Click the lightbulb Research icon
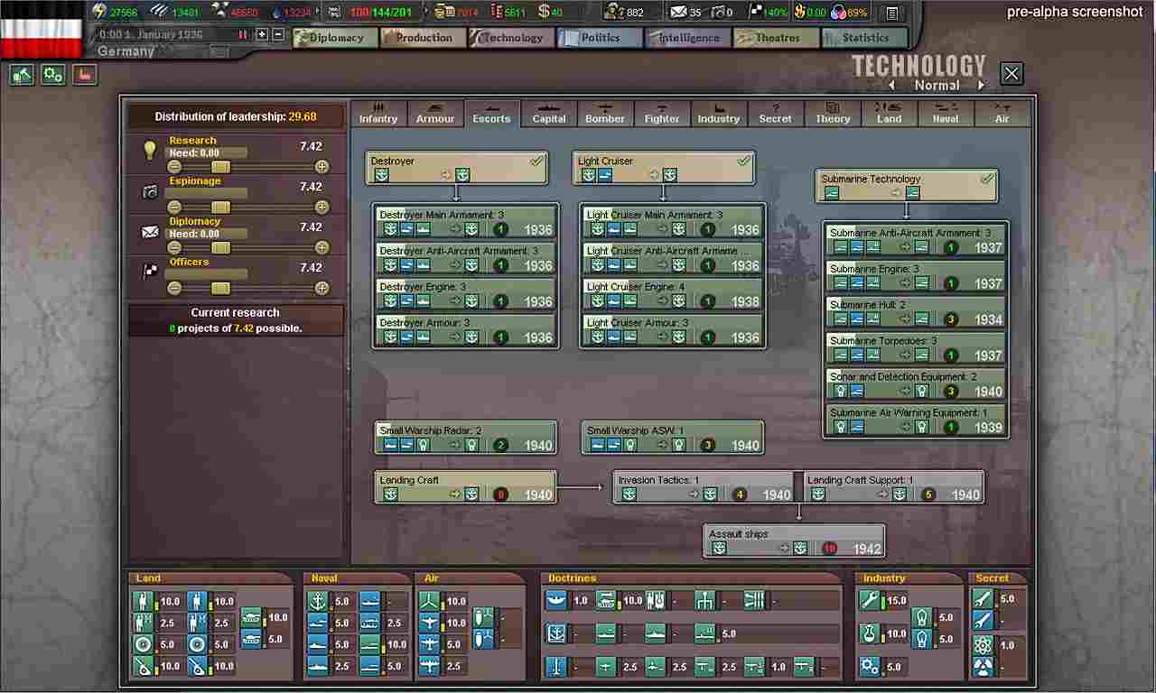 pos(150,151)
